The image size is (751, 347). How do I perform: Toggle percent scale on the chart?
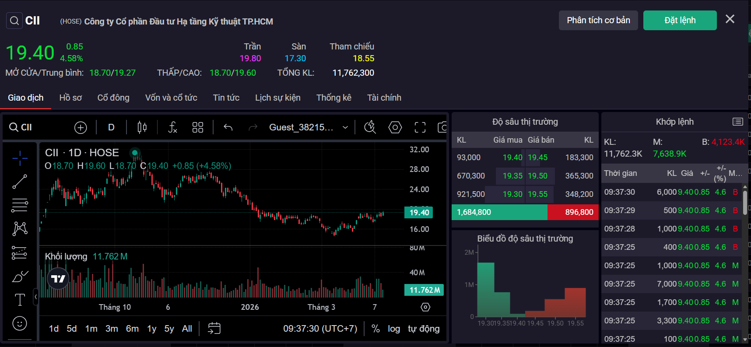(375, 329)
